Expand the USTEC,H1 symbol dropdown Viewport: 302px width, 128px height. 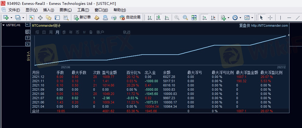(x=3, y=25)
